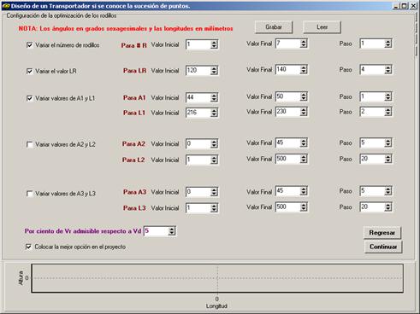Step the Para # R Valor Inicial spinner
The height and width of the screenshot is (314, 420).
214,44
